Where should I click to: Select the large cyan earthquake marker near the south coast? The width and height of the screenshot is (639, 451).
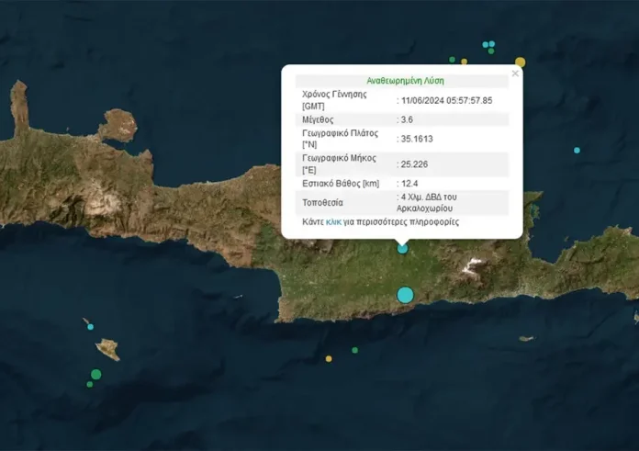click(x=405, y=295)
